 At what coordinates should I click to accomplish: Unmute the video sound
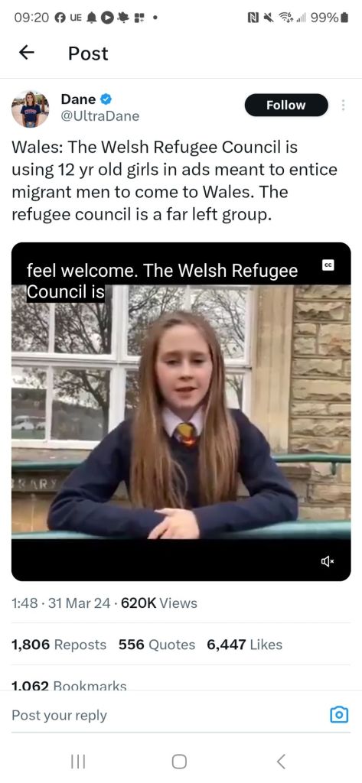click(x=328, y=562)
